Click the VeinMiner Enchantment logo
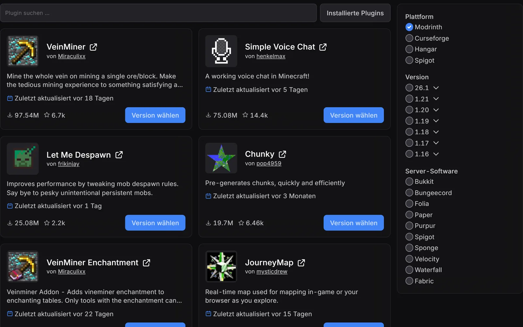The width and height of the screenshot is (523, 327). [x=23, y=266]
